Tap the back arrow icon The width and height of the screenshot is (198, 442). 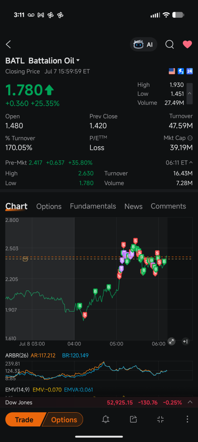point(9,44)
